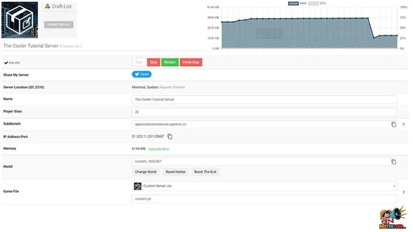Viewport: 413px width, 232px height.
Task: Click the Upgrade Now link beside Memory
Action: 159,149
